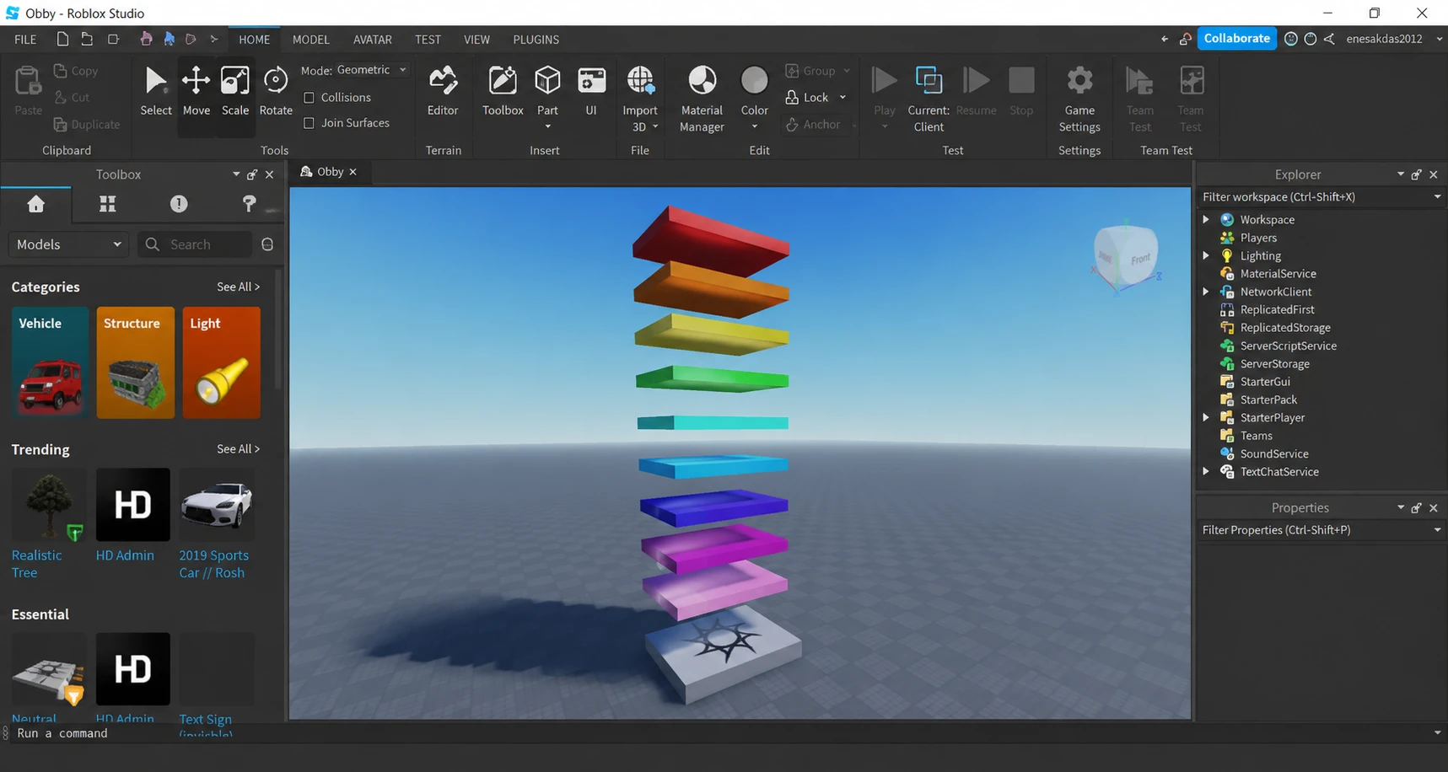
Task: Switch to the MODEL ribbon tab
Action: (x=310, y=40)
